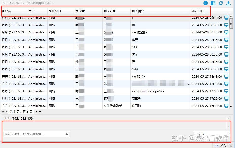Expand the 近 7 天 time range dropdown
Image resolution: width=235 pixels, height=148 pixels.
tap(229, 134)
